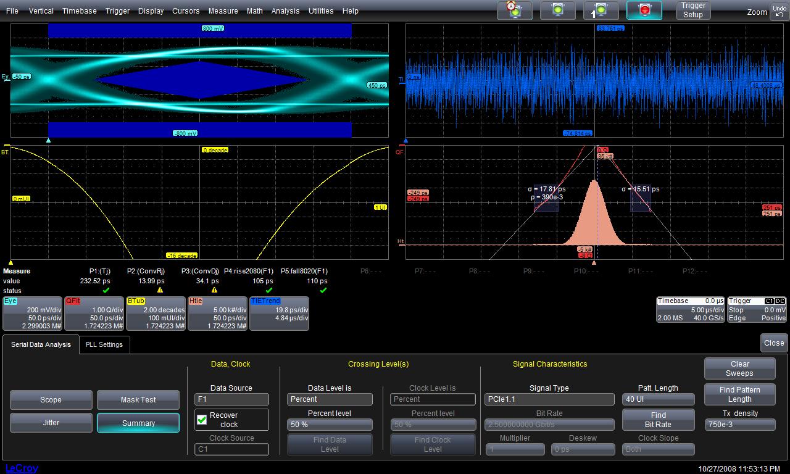This screenshot has width=790, height=474.
Task: Click the Clear Sweeps button
Action: 739,368
